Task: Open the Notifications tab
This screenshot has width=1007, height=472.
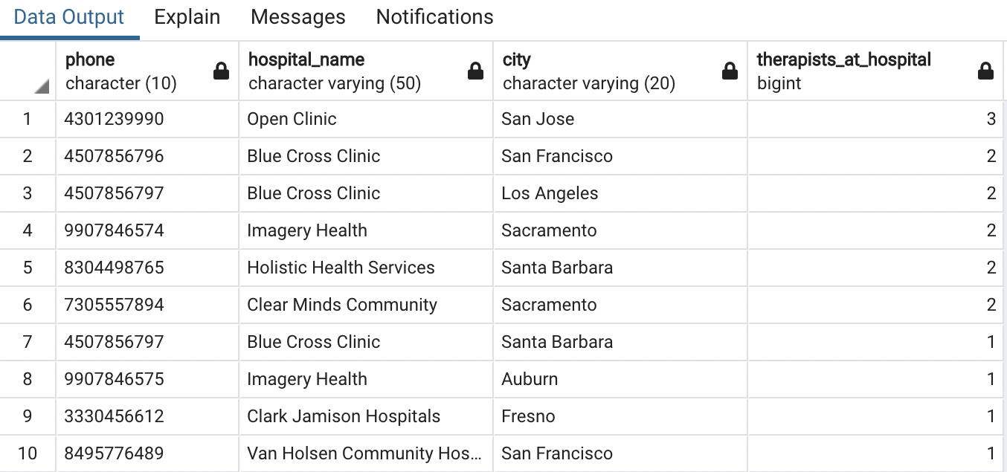Action: (x=434, y=17)
